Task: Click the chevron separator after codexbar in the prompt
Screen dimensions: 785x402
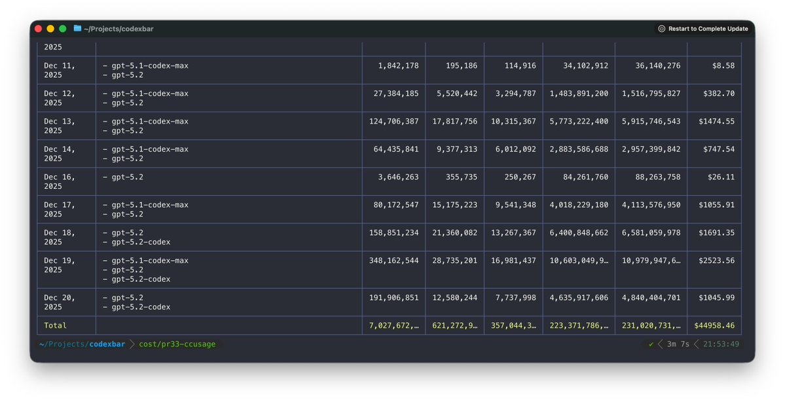Action: point(131,343)
